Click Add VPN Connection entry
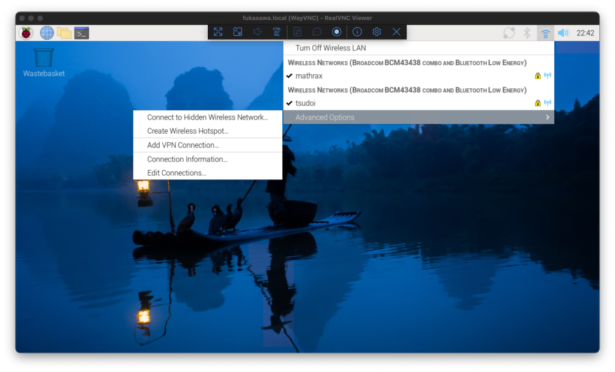Image resolution: width=615 pixels, height=372 pixels. [183, 145]
